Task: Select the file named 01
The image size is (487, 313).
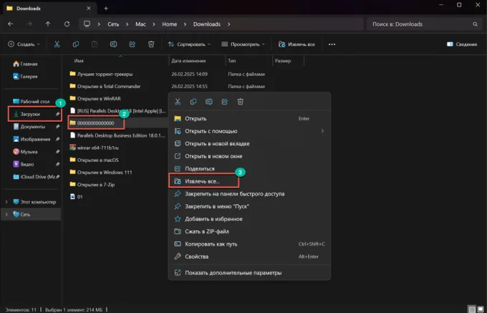Action: click(x=79, y=197)
